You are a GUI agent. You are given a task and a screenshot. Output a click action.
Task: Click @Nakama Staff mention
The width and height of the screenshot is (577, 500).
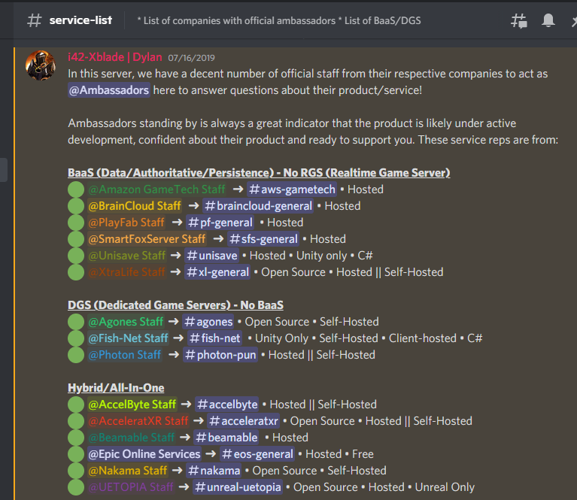pyautogui.click(x=128, y=471)
